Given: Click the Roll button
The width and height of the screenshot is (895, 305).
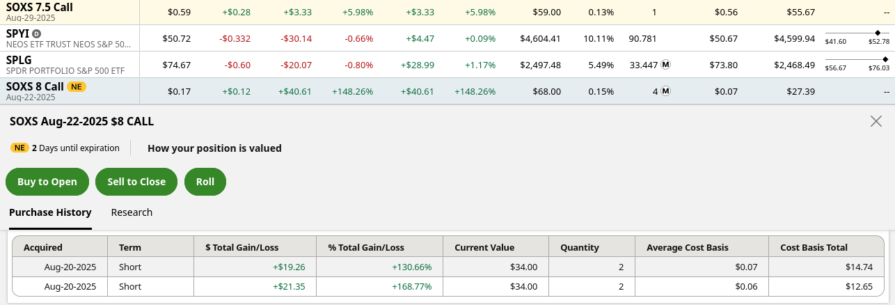Looking at the screenshot, I should tap(205, 182).
